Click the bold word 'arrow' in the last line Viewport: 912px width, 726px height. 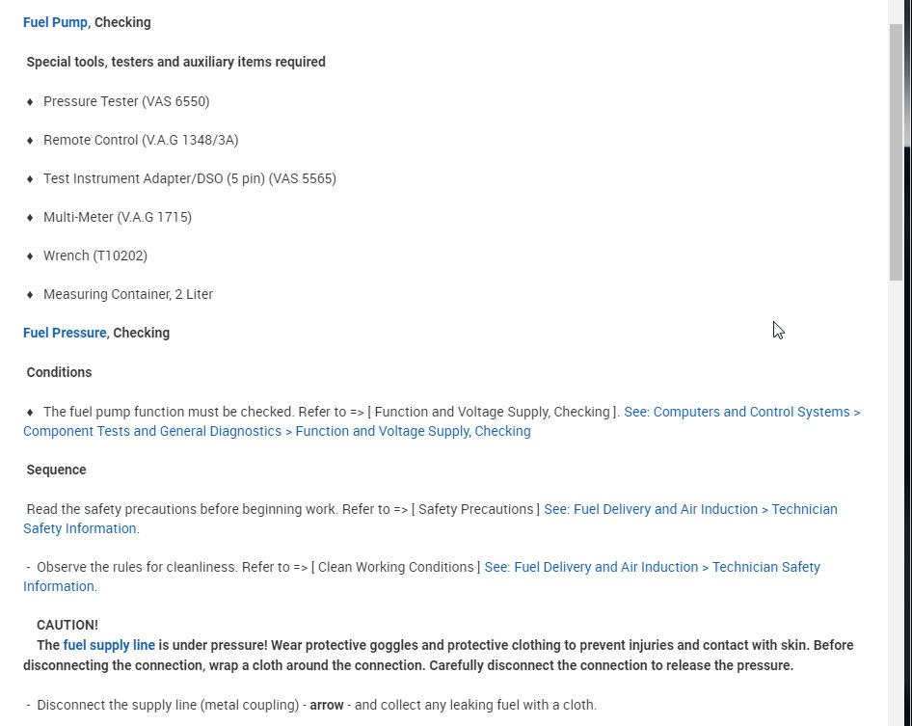click(327, 705)
